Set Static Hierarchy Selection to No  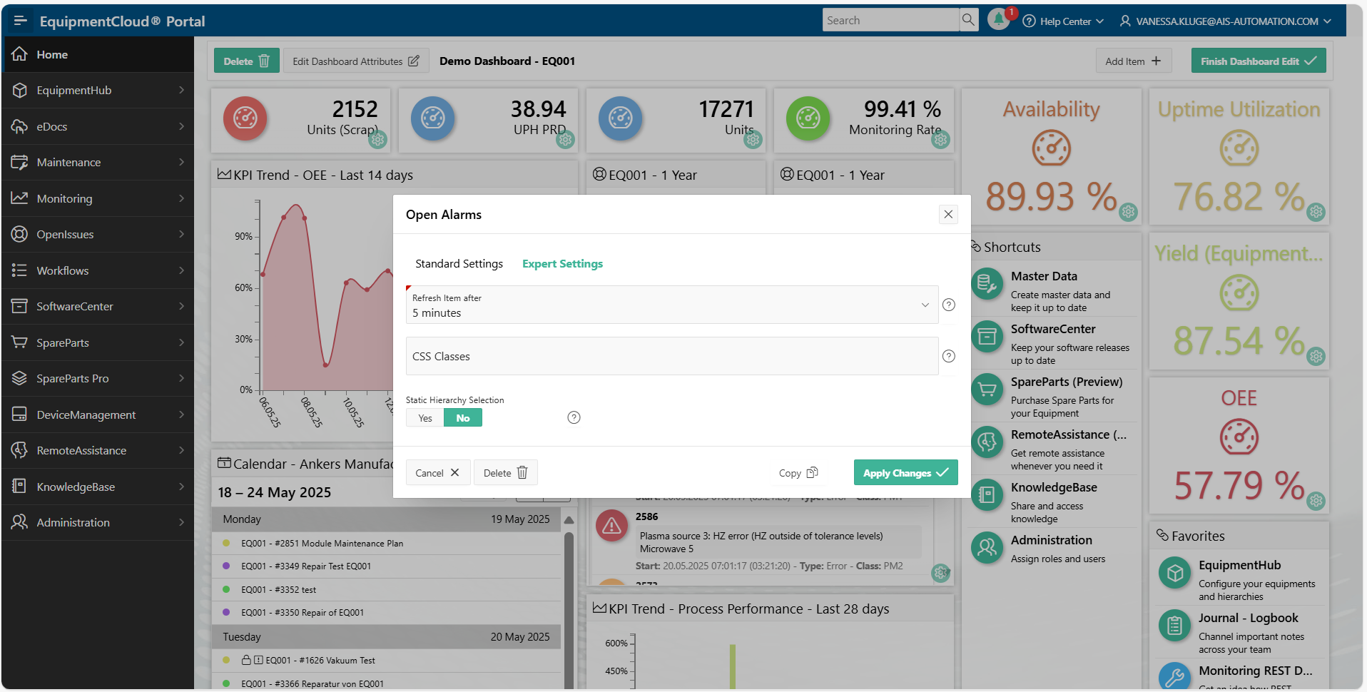463,418
